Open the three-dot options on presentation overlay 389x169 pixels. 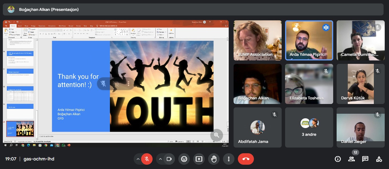[x=129, y=84]
